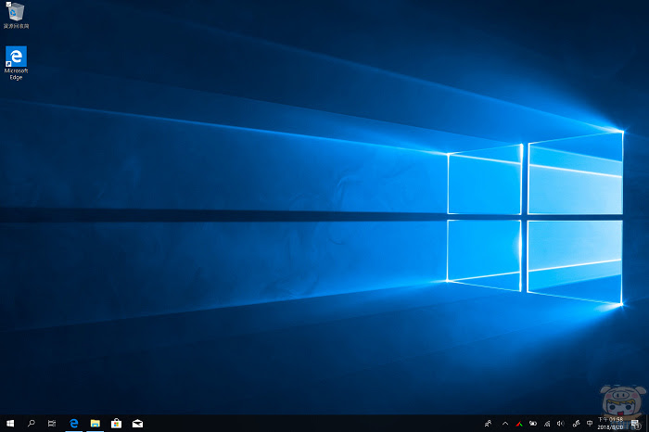Expand the hidden tray icons chevron
This screenshot has width=649, height=432.
(505, 424)
